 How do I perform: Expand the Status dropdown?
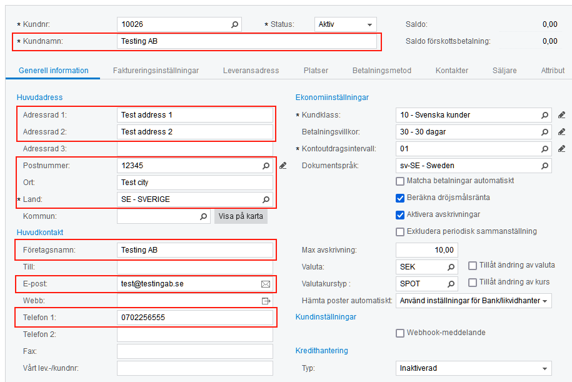point(370,25)
